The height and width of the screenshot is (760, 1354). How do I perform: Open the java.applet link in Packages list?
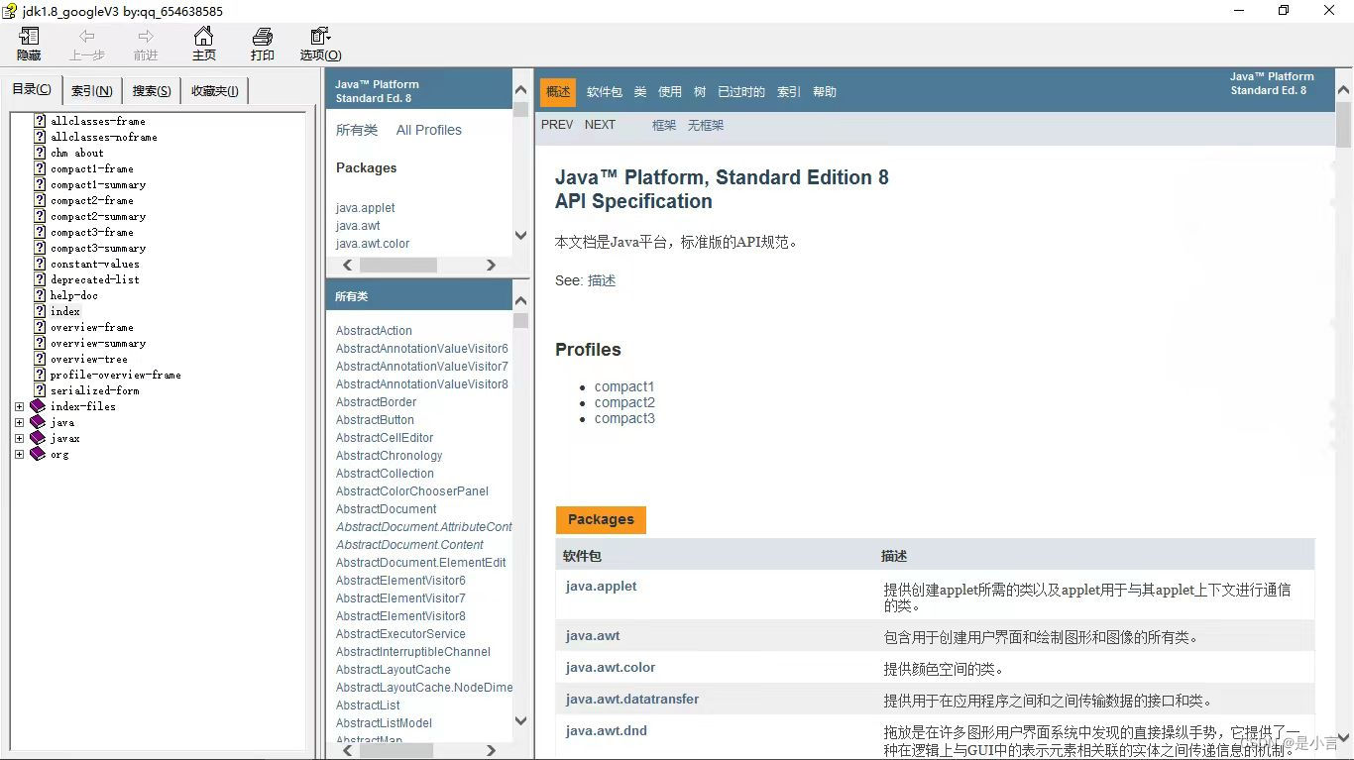tap(366, 208)
